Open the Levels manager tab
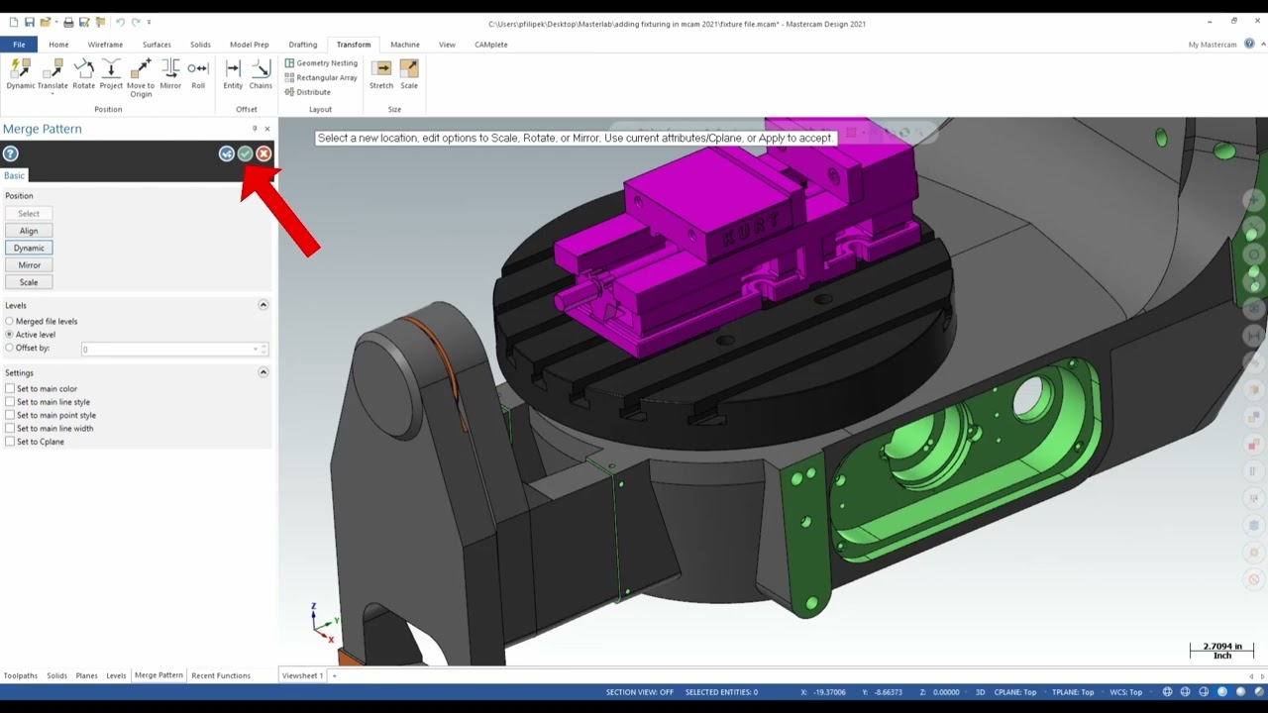Screen dimensions: 1268x713 pos(116,675)
